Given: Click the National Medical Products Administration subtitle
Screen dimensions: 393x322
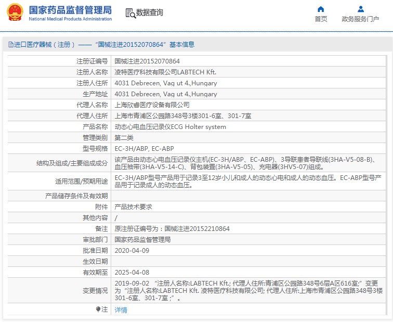Looking at the screenshot, I should 70,19.
